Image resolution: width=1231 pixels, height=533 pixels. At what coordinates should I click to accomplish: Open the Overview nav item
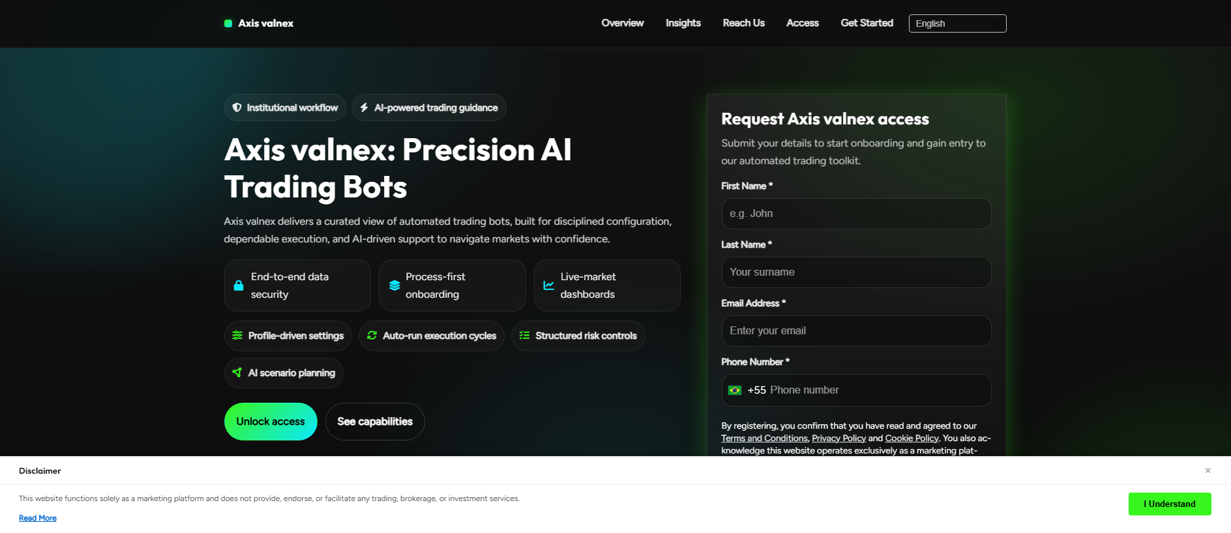623,23
